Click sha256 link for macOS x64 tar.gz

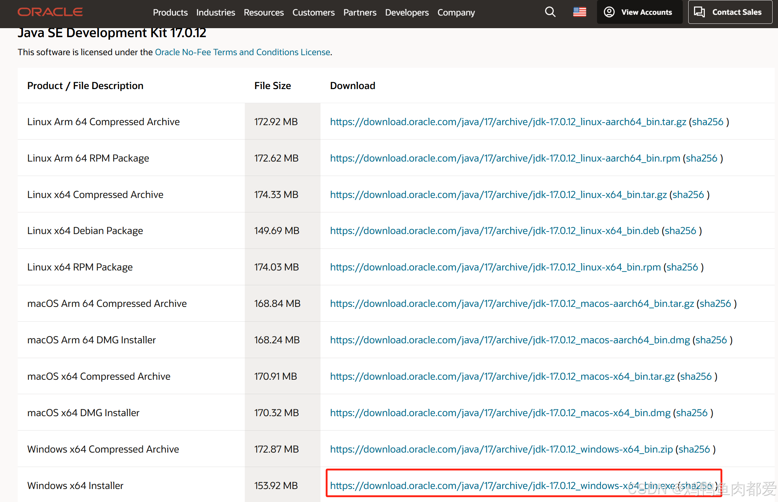click(696, 376)
